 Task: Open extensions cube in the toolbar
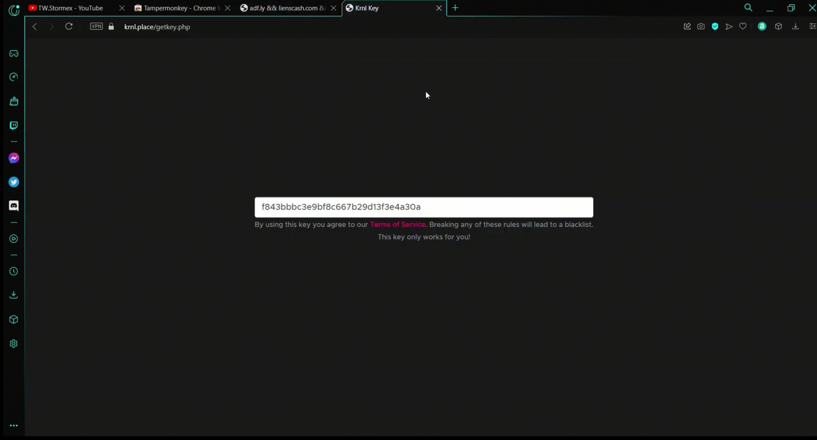click(x=779, y=26)
